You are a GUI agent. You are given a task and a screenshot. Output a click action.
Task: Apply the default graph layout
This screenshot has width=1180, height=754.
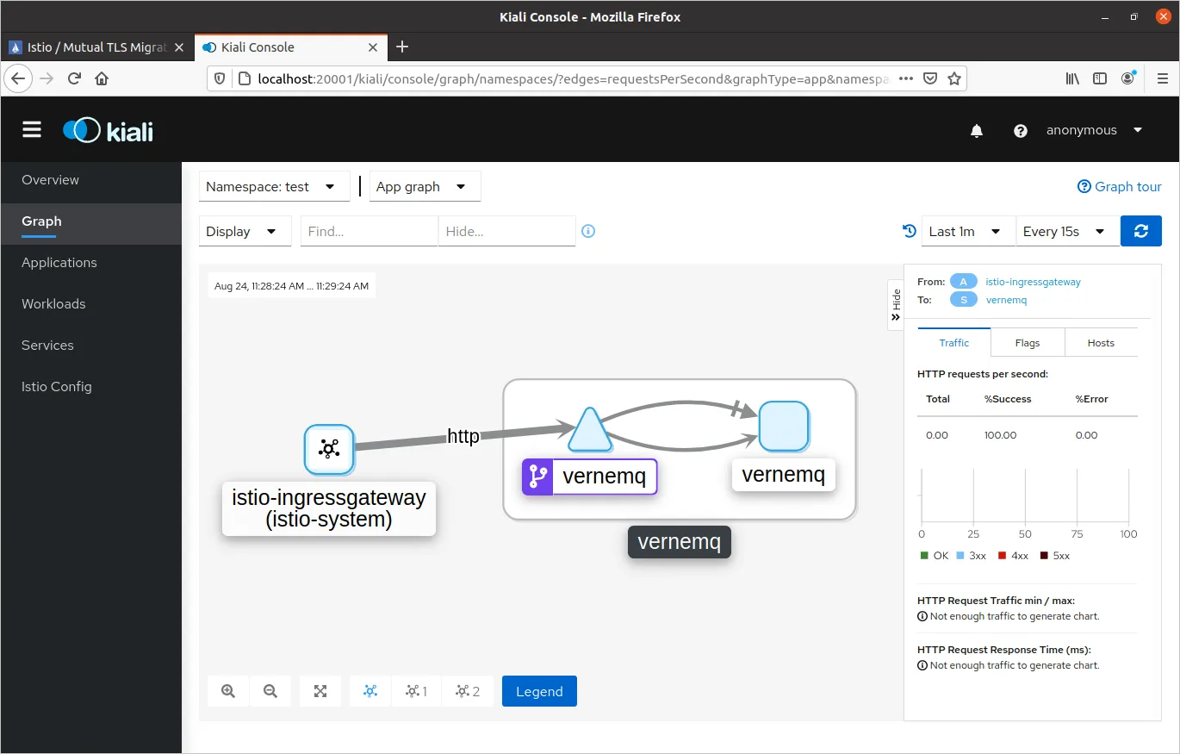(x=370, y=691)
